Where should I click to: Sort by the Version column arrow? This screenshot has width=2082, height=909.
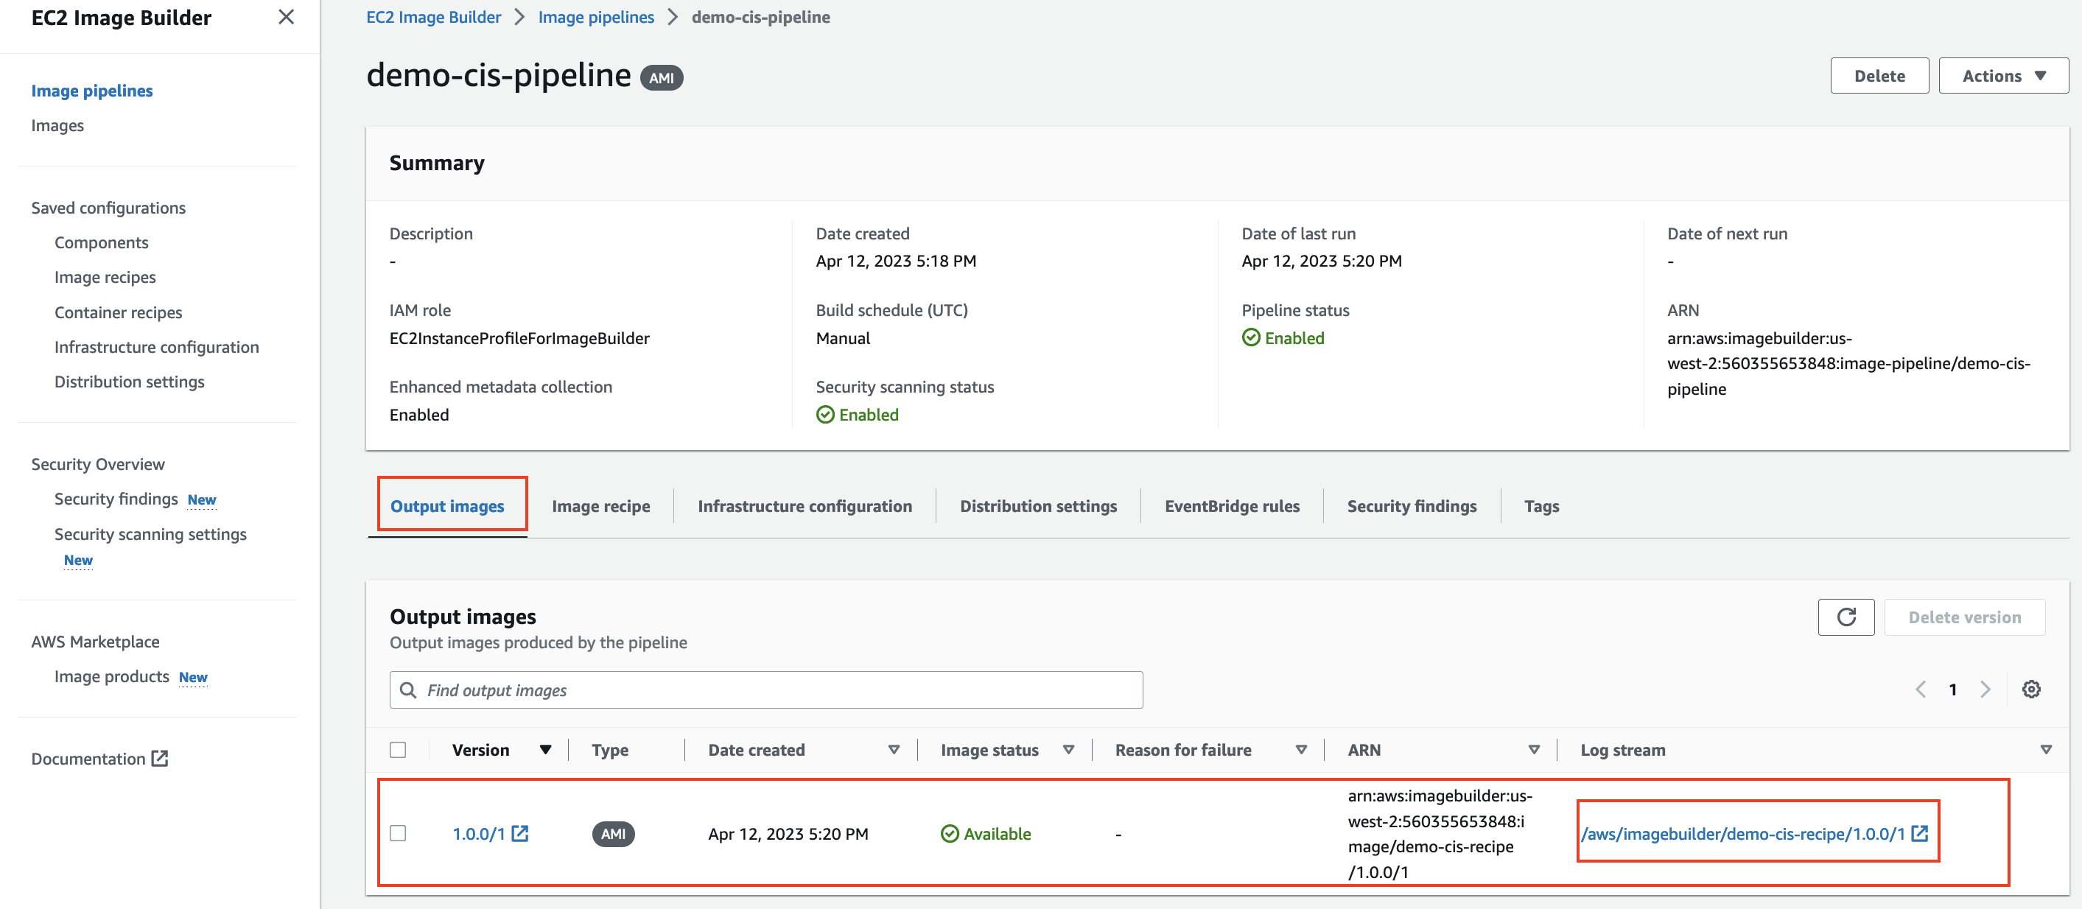click(546, 750)
